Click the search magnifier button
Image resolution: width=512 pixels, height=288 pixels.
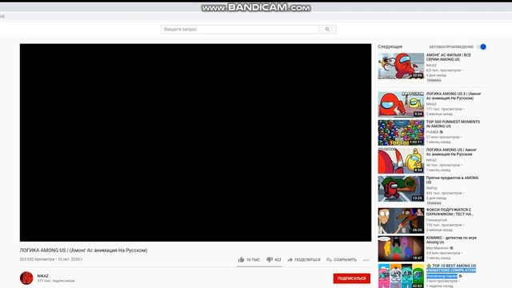327,30
